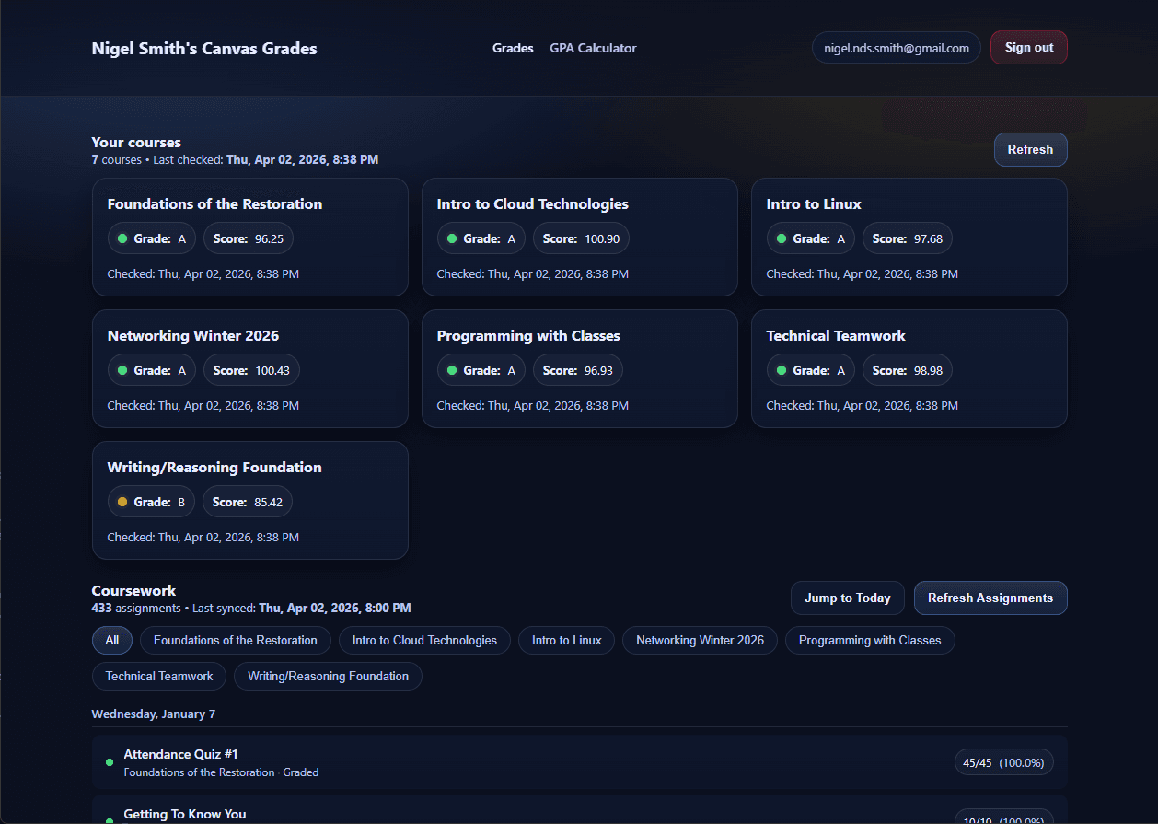Go to the Grades nav link
This screenshot has height=824, width=1158.
[x=513, y=48]
